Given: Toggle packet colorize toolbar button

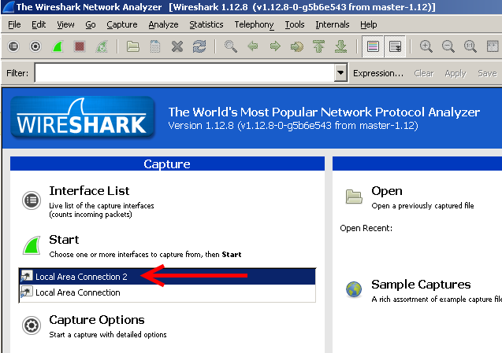Looking at the screenshot, I should 373,46.
